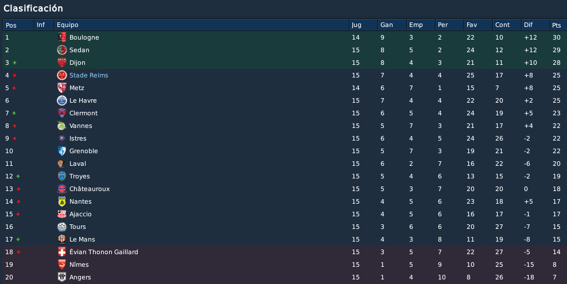Viewport: 567px width, 284px height.
Task: Click the Sedan team badge
Action: point(62,50)
